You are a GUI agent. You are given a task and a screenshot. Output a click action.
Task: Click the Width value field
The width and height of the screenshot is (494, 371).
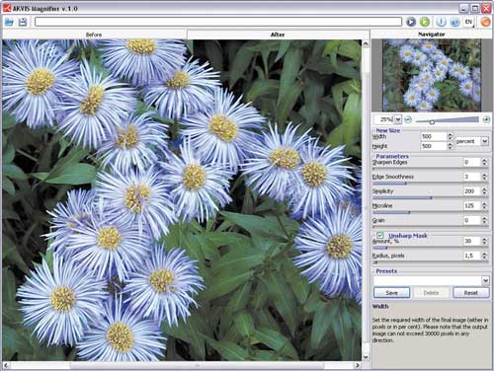point(434,136)
